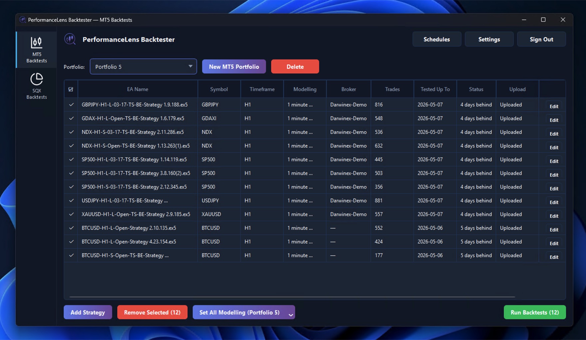Maximize the Backtester window
The image size is (586, 340).
(543, 20)
